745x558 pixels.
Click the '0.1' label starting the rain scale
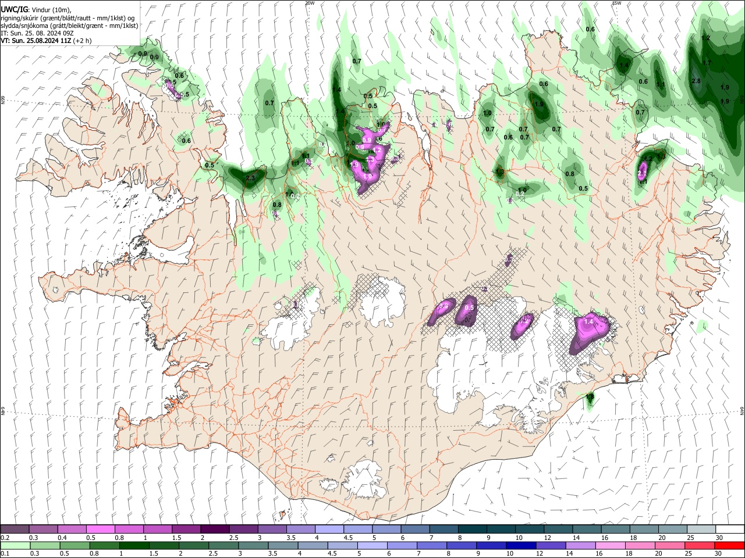(x=6, y=554)
